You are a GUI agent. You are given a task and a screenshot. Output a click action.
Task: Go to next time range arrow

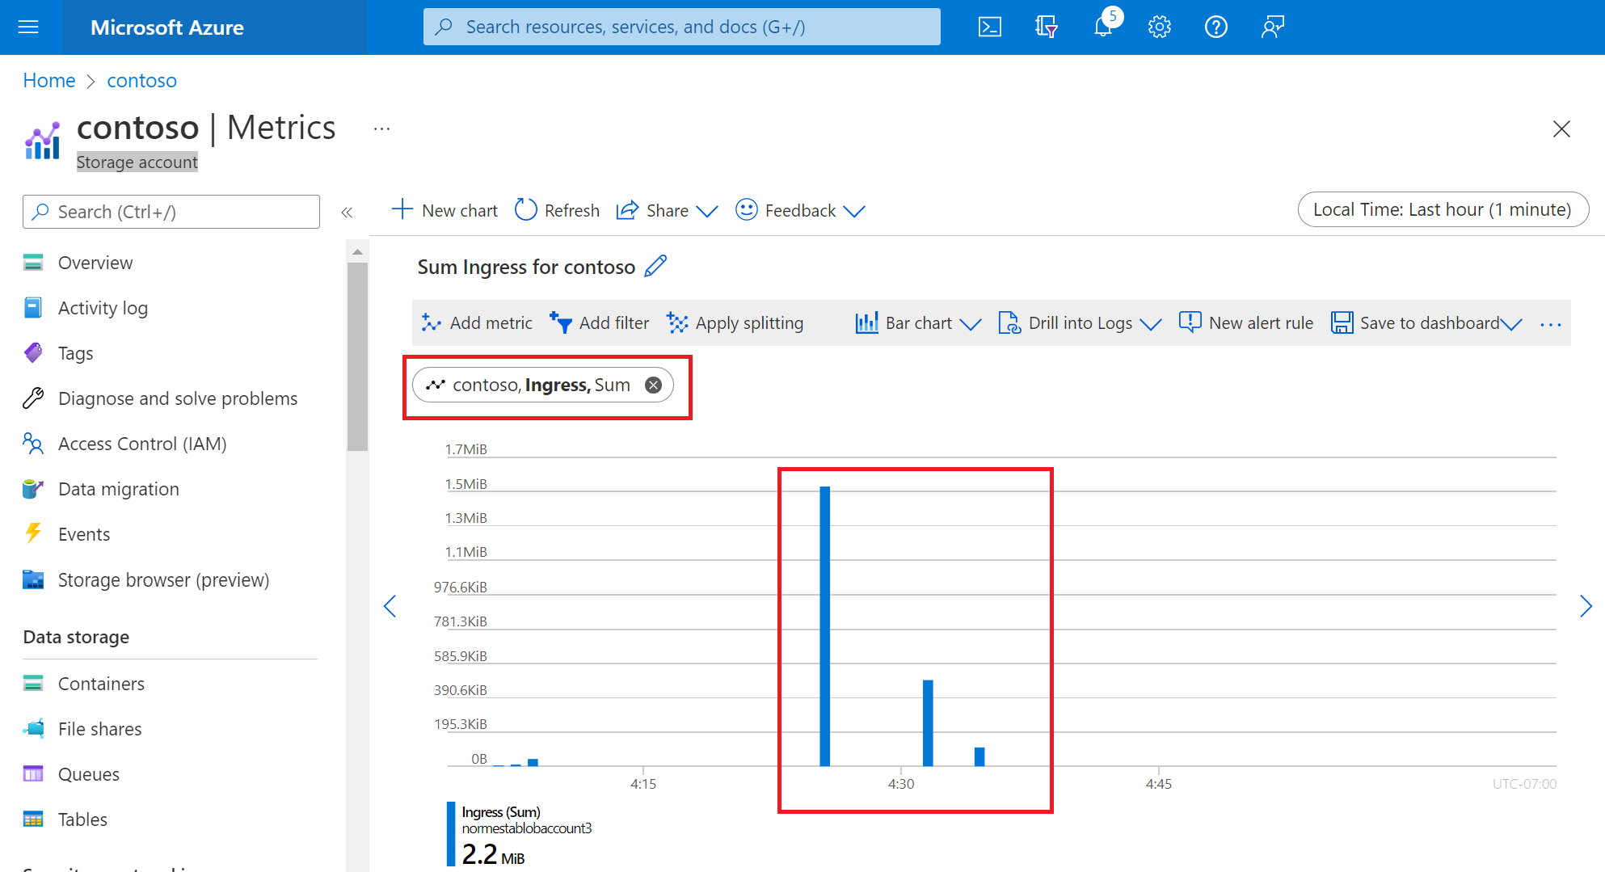coord(1586,606)
